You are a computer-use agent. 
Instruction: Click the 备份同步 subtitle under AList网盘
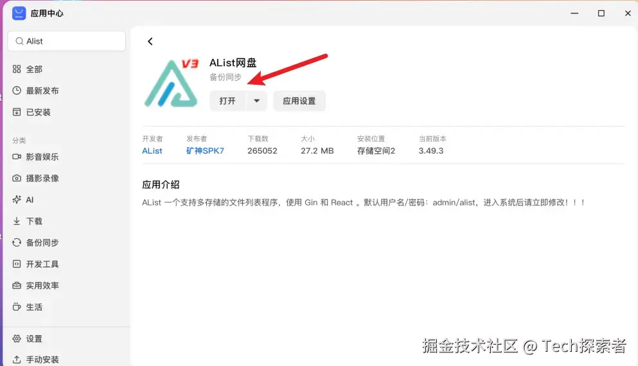[x=226, y=77]
